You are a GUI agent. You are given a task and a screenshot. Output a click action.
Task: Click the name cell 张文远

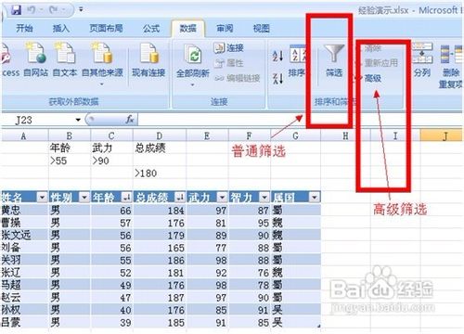[25, 235]
